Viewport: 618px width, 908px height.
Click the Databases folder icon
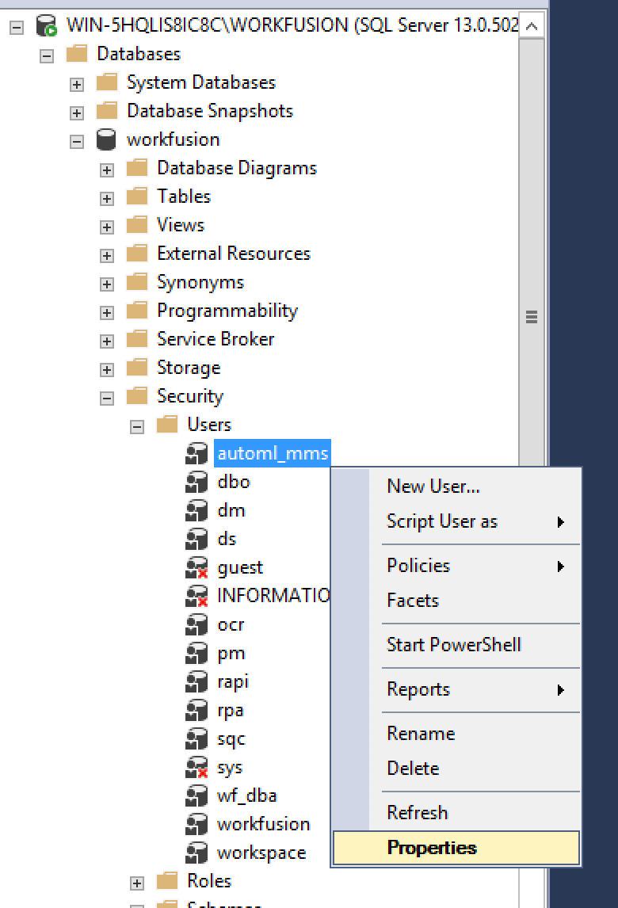76,54
